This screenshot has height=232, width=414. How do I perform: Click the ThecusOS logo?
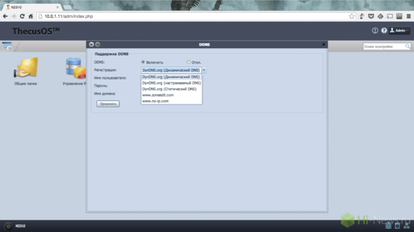[36, 31]
